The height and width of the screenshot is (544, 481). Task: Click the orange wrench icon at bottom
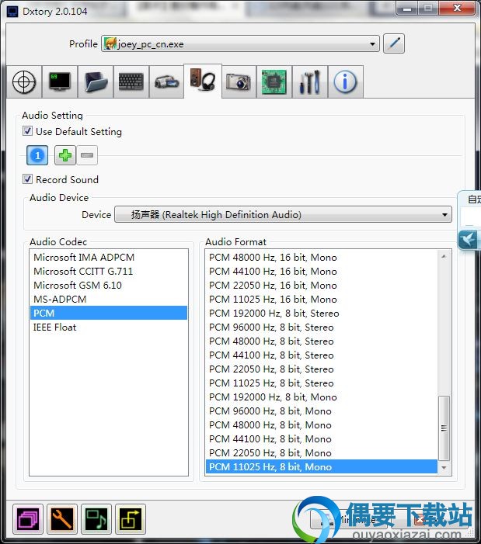click(62, 519)
